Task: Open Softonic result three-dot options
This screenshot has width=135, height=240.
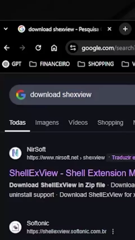Action: [113, 232]
